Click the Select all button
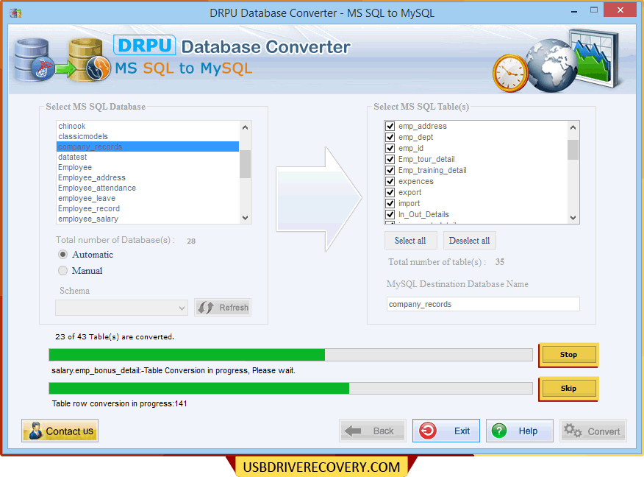This screenshot has height=477, width=644. pyautogui.click(x=410, y=241)
